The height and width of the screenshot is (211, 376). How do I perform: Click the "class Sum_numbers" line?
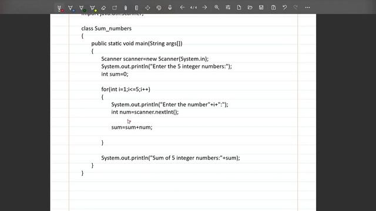pos(106,29)
